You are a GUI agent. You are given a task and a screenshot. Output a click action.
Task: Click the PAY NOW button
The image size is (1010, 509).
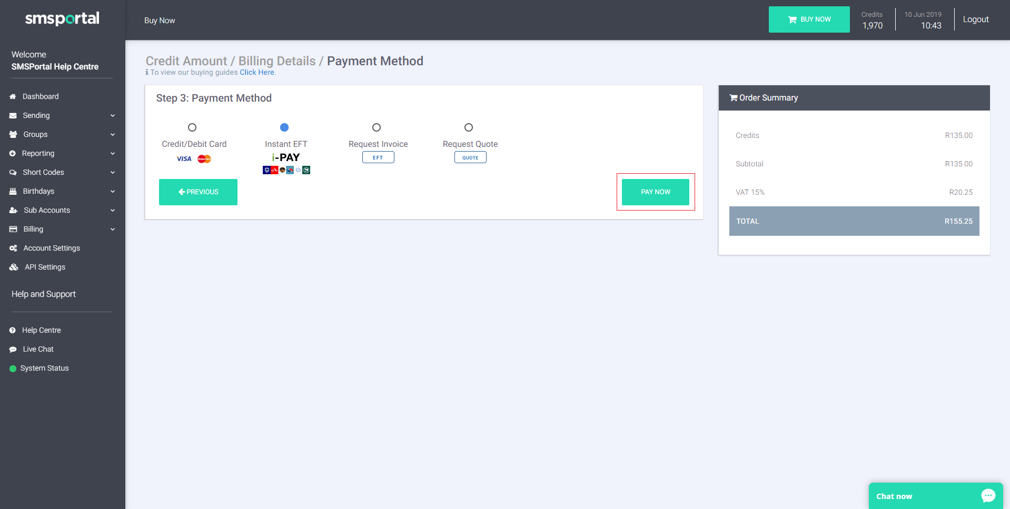[655, 192]
